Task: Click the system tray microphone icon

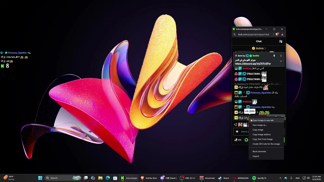Action: 291,178
